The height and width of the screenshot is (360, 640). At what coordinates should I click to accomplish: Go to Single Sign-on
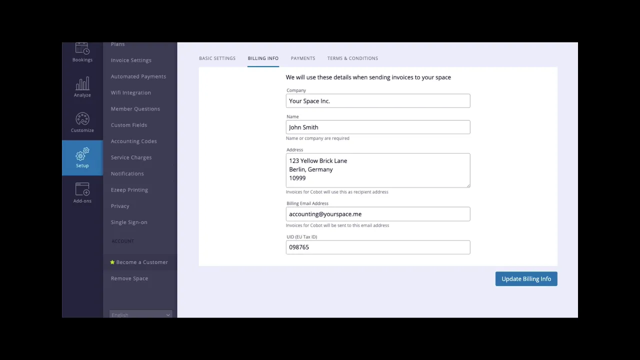pos(129,222)
